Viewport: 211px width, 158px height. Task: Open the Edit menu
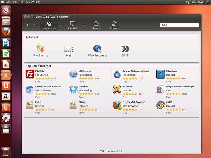point(22,2)
